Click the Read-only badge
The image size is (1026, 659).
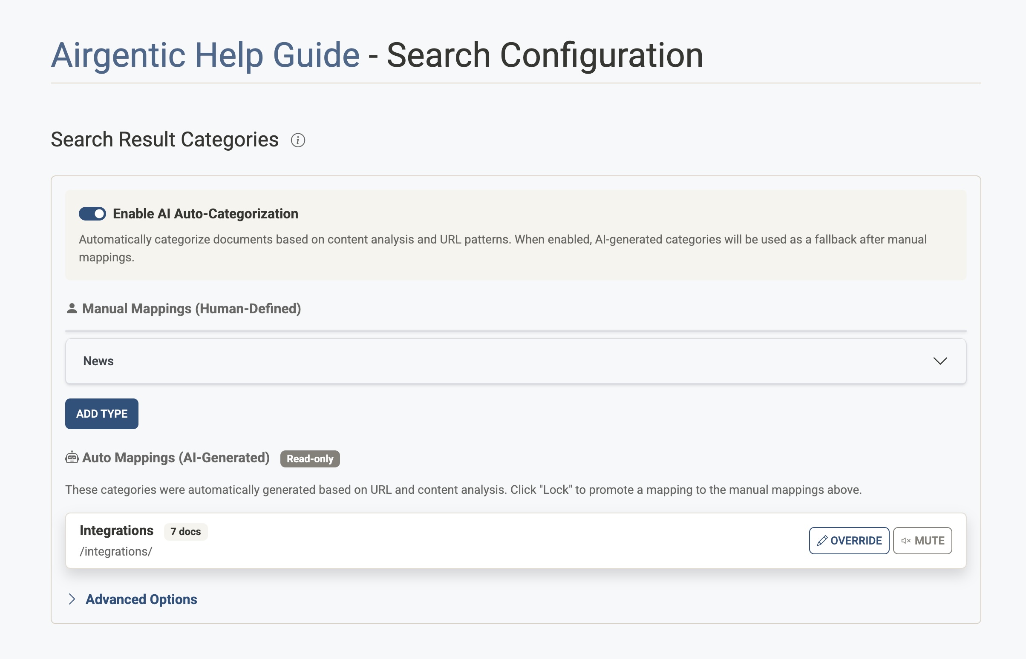[x=310, y=459]
